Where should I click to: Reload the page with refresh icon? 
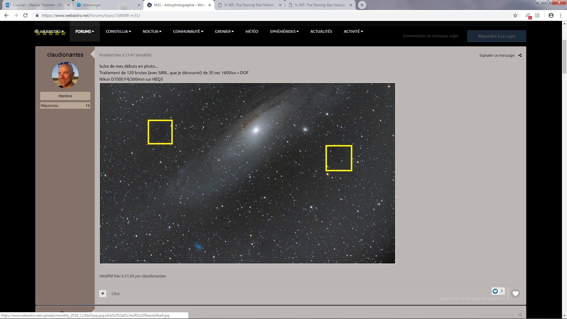coord(25,15)
